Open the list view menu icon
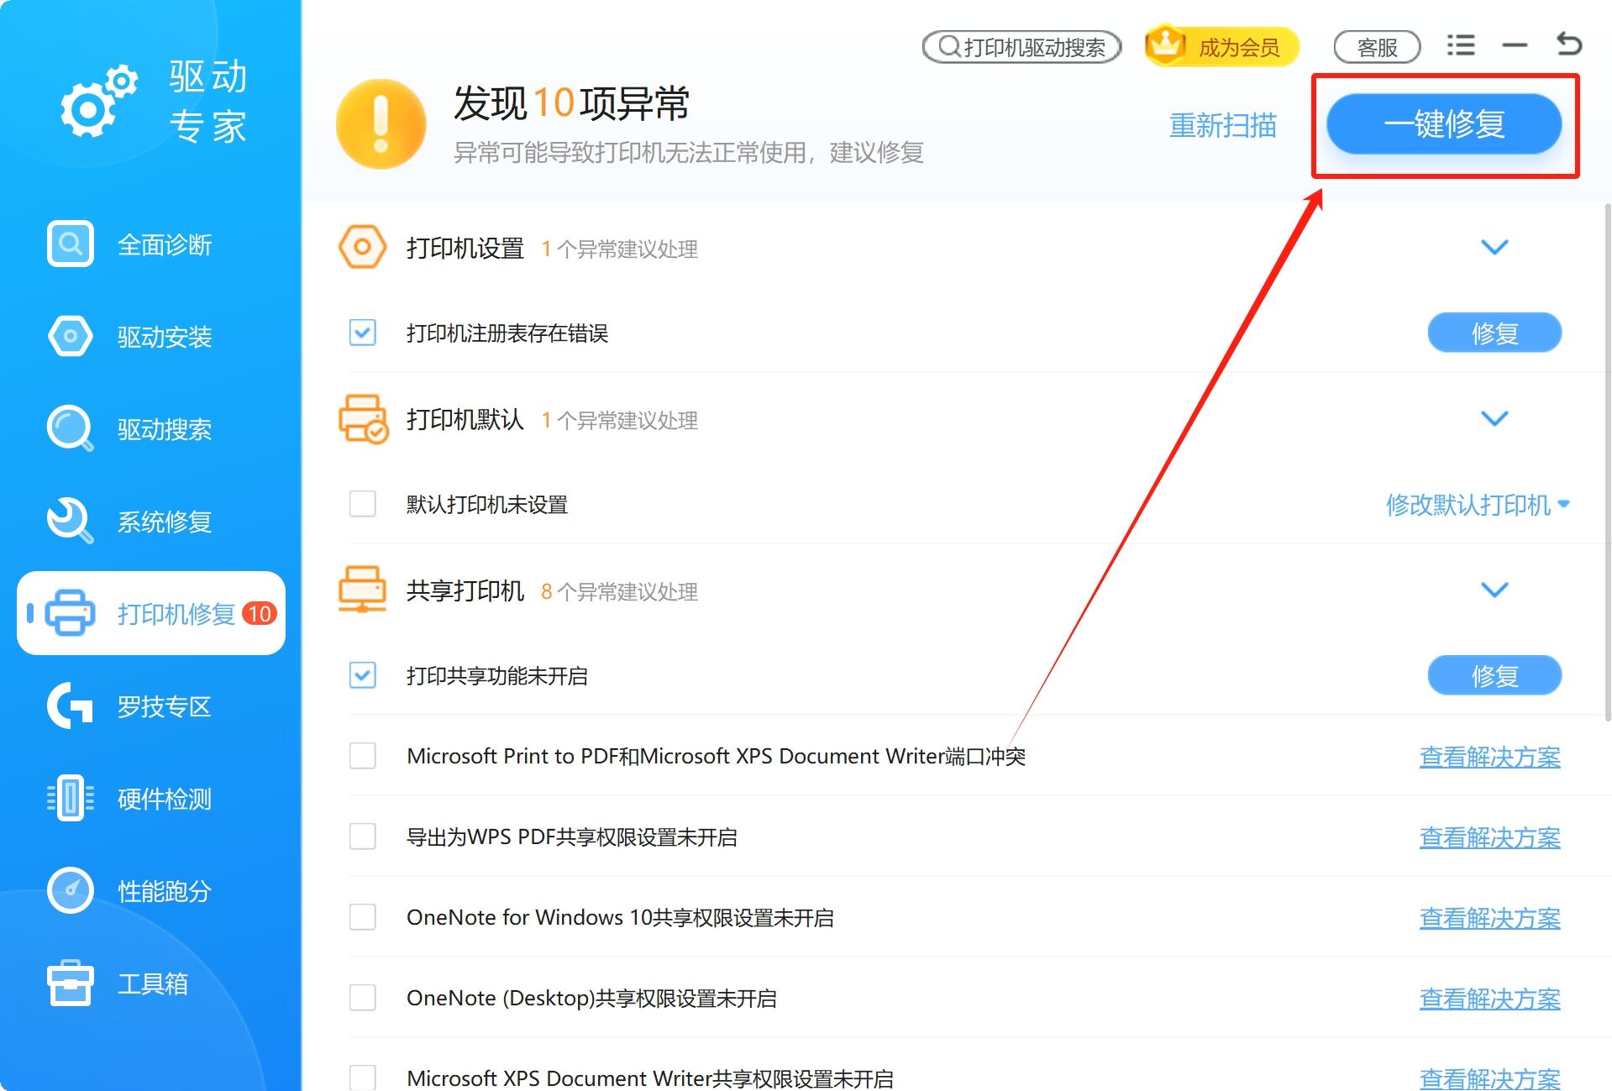Screen dimensions: 1612x1091 tap(1460, 45)
